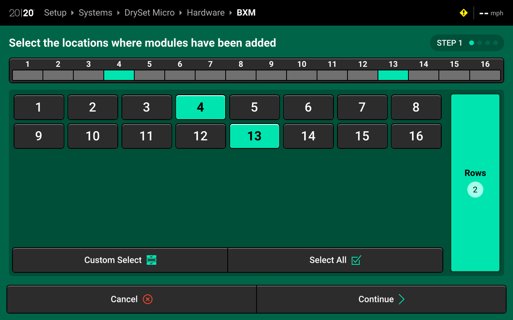Click the Step 1 progress indicator

tap(467, 43)
